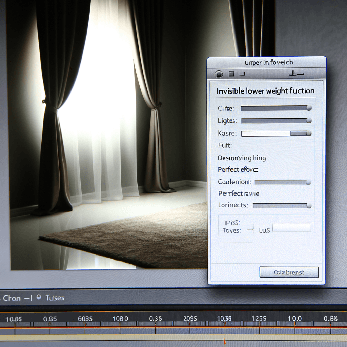Click the 'Perfect efovc:' label

[238, 170]
